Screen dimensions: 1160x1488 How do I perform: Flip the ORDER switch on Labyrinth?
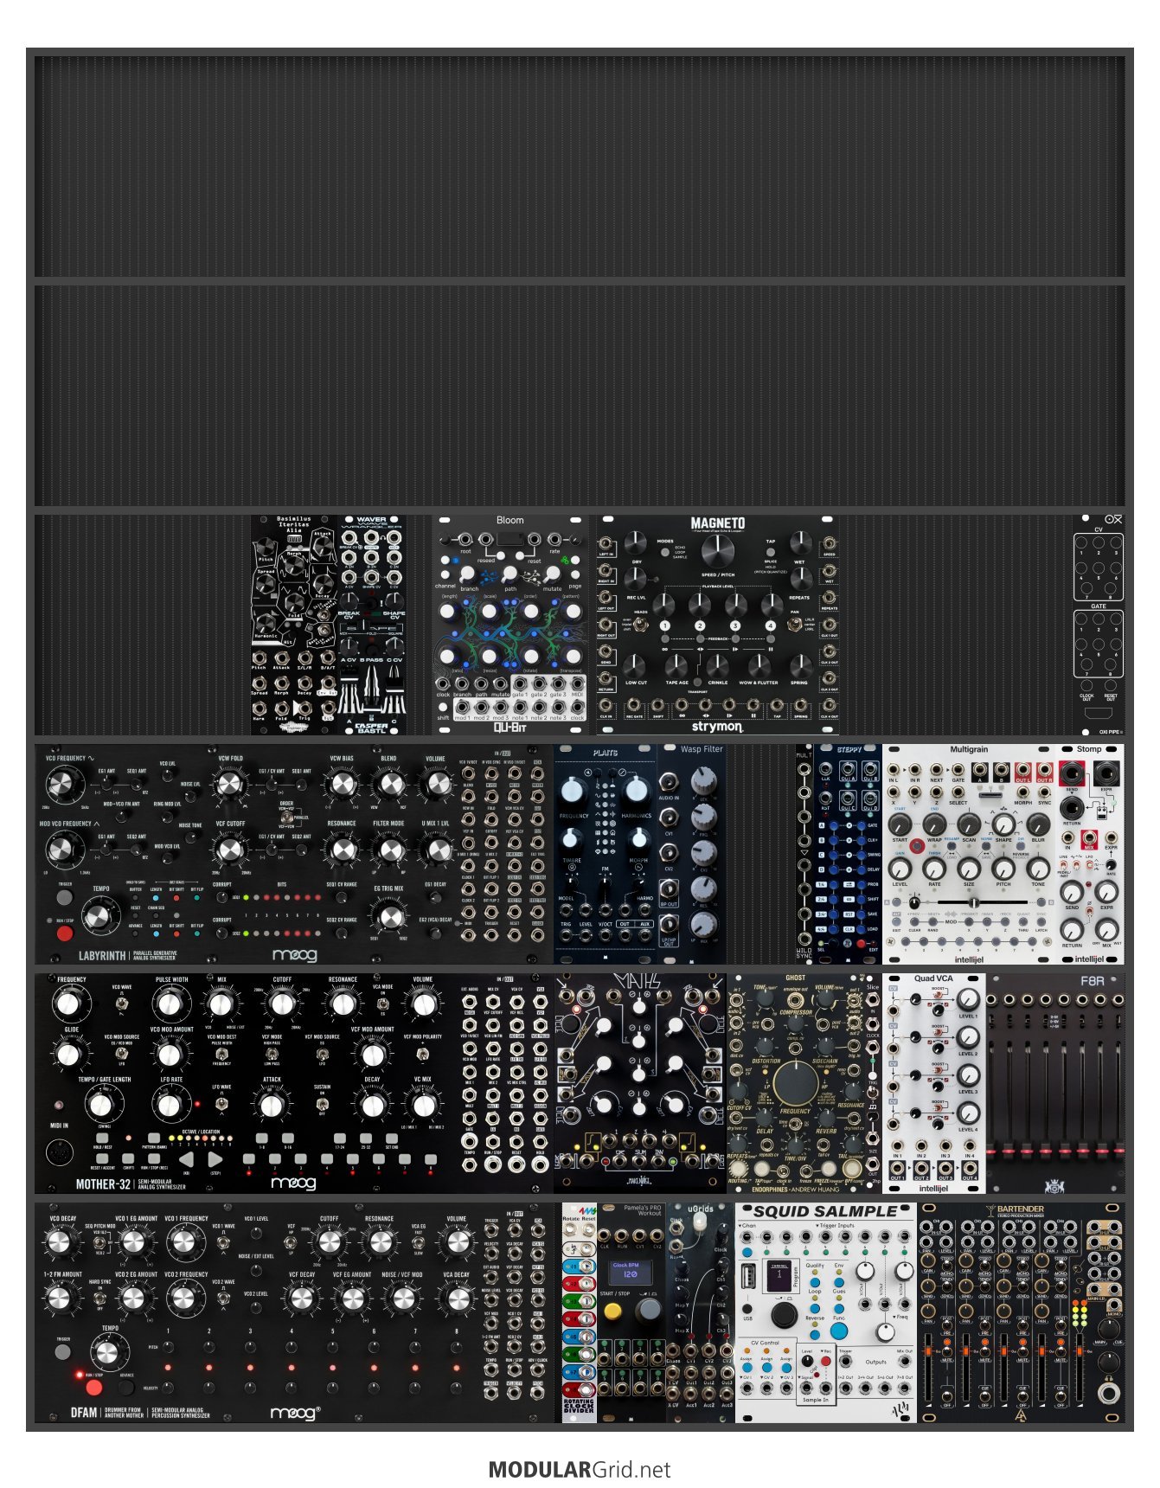pos(286,816)
